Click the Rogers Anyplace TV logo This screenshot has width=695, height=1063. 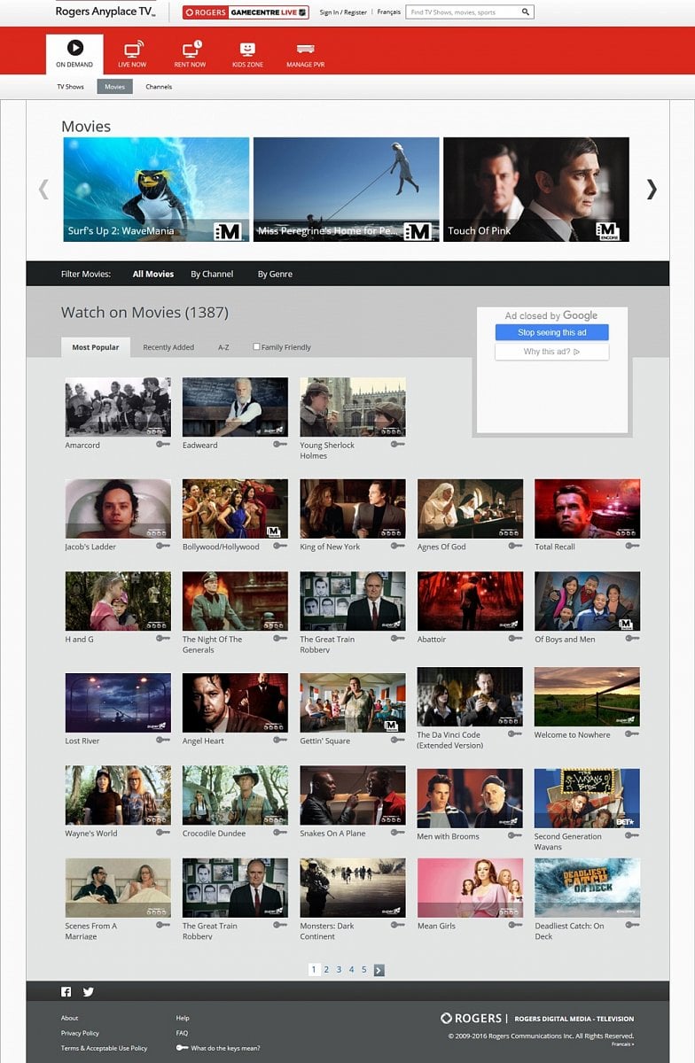pos(105,12)
